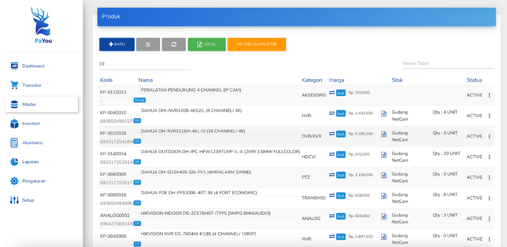This screenshot has height=247, width=507.
Task: Click price swap arrows for Rp. 1.897.032
Action: 332,236
